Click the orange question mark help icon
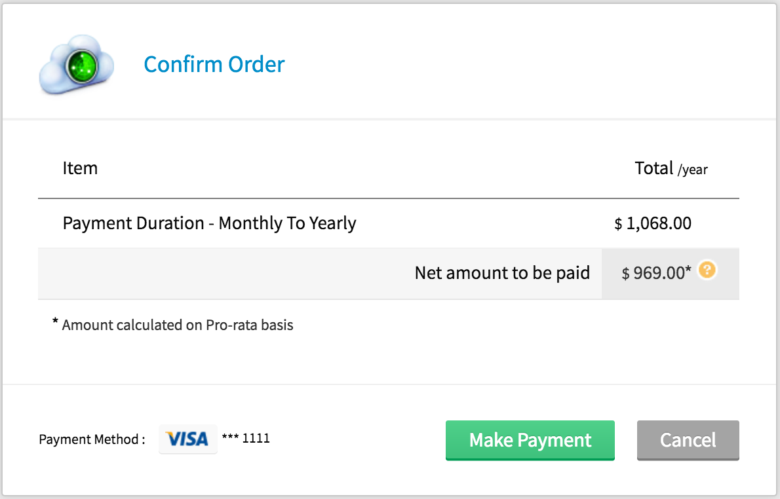780x499 pixels. pos(706,270)
